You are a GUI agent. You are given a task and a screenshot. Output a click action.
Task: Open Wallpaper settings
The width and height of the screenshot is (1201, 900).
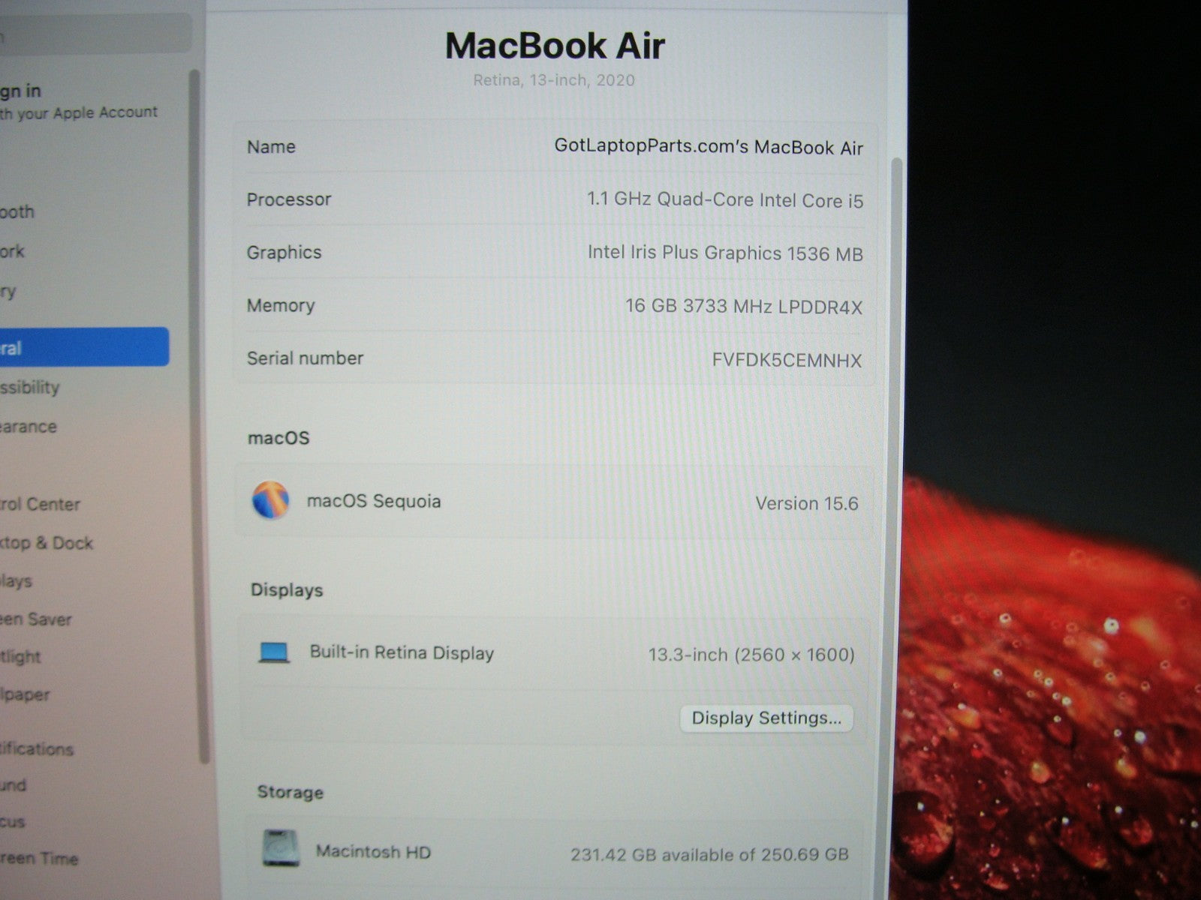(26, 694)
